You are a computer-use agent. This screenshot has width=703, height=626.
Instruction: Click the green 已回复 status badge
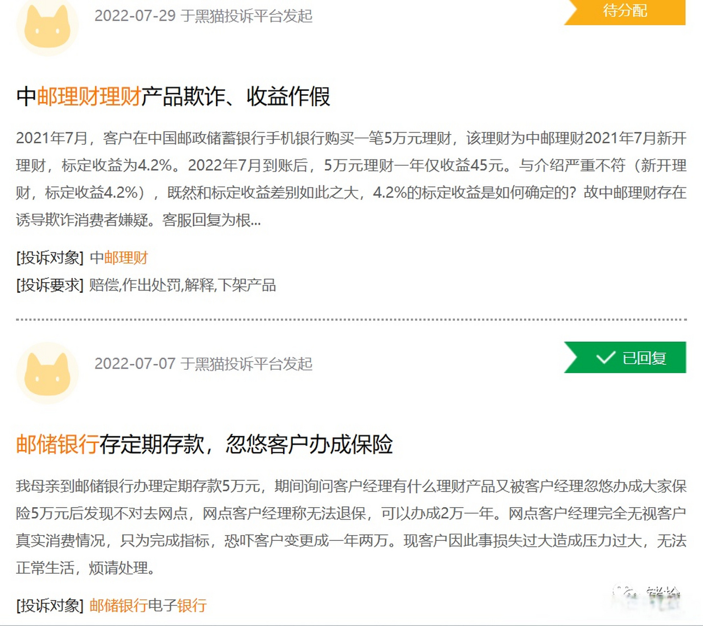[625, 358]
